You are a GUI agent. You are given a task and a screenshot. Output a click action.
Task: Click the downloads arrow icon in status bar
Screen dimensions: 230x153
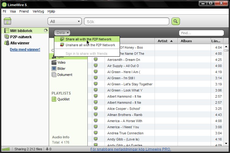(47, 149)
